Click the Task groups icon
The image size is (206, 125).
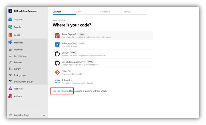click(10, 75)
